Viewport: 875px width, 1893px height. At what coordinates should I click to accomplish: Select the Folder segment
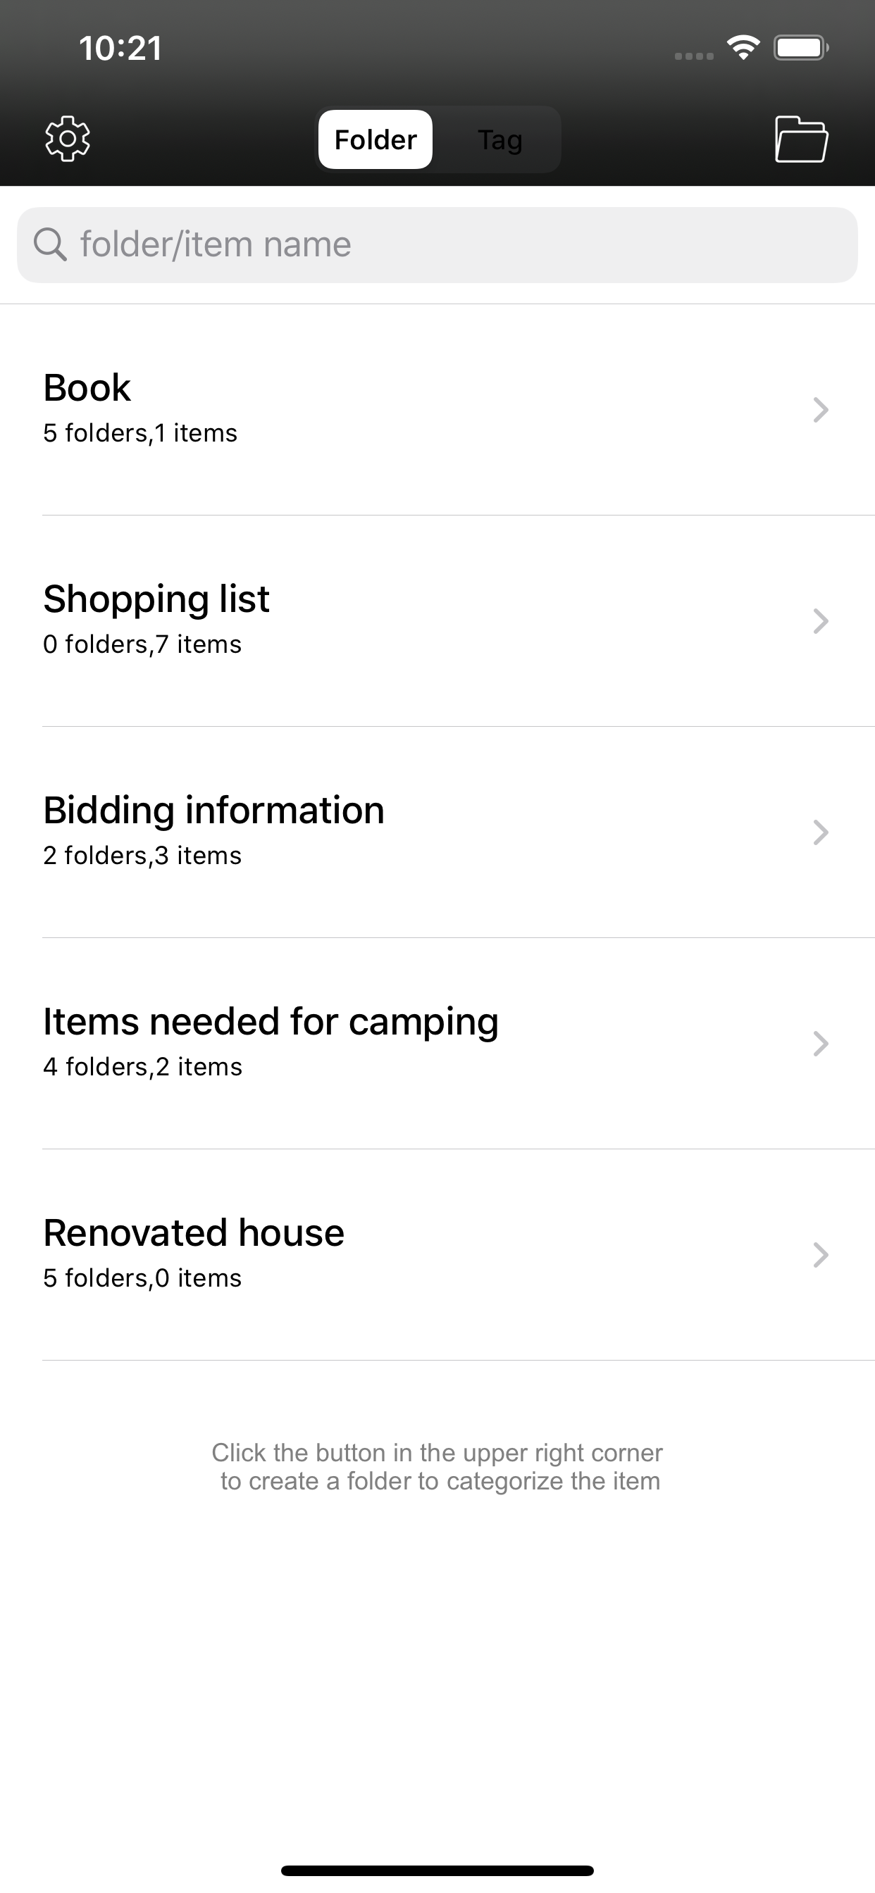(x=376, y=139)
